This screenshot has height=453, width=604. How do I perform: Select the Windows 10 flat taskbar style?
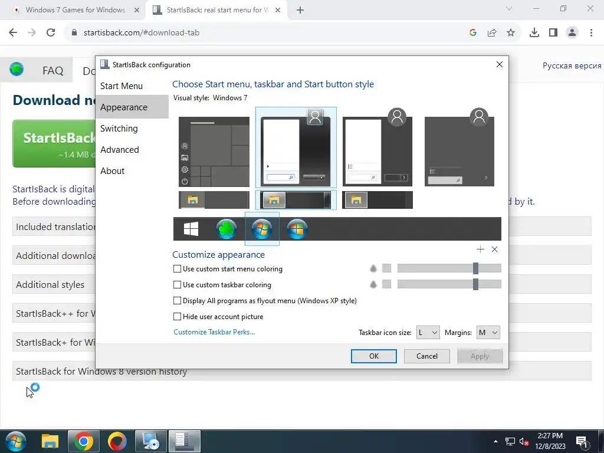pos(214,200)
